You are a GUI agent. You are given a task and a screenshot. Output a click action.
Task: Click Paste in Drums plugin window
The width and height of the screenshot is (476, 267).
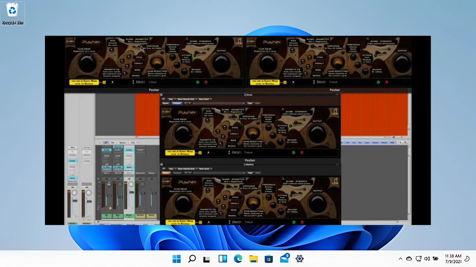click(257, 103)
